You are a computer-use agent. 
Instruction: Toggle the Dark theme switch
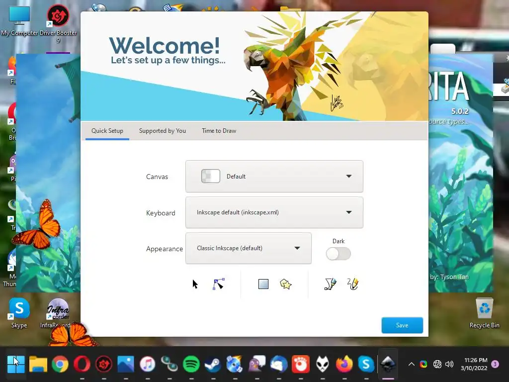click(x=338, y=254)
